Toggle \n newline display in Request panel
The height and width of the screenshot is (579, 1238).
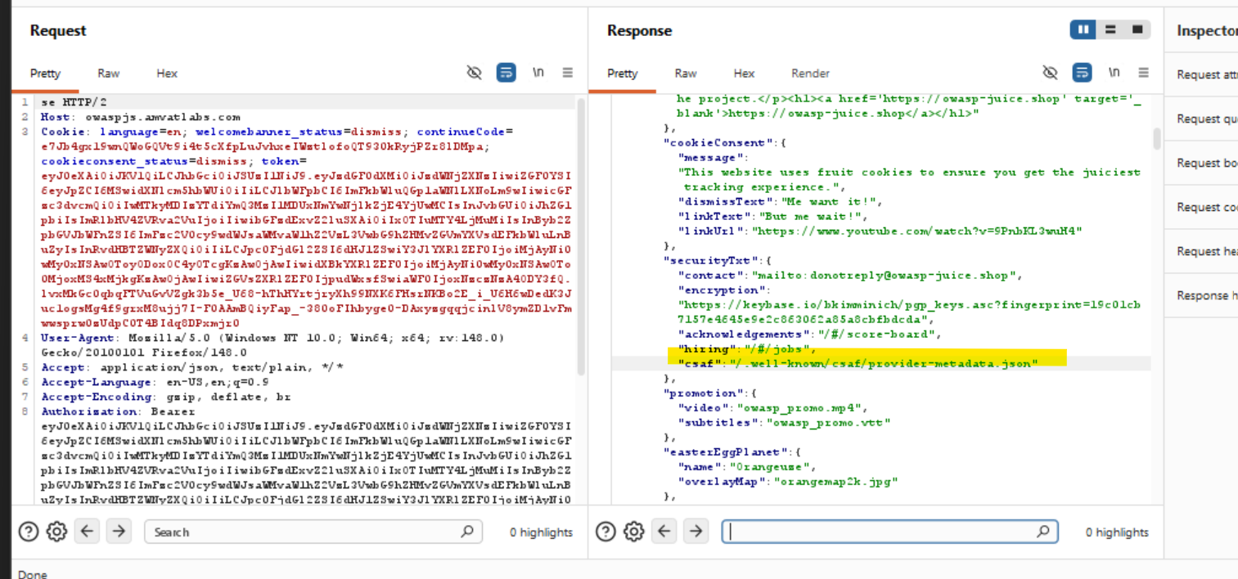pos(538,73)
